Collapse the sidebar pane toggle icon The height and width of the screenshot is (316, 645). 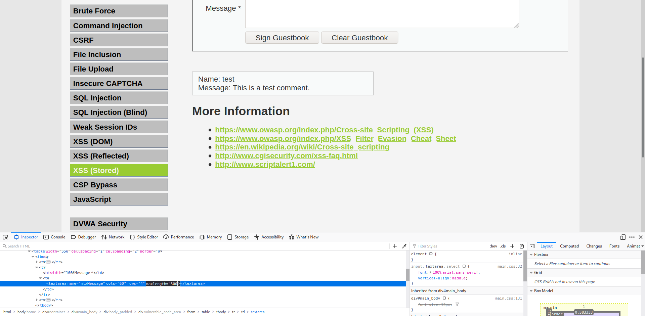(532, 246)
